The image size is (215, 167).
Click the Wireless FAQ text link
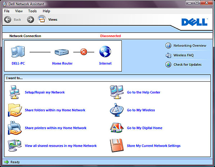183,55
